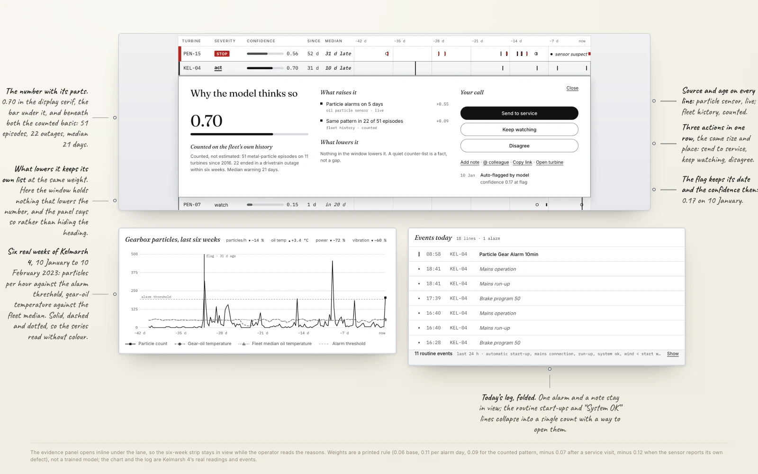Click 'in 20 d' in the PEN-07 row
758x474 pixels.
click(x=335, y=205)
